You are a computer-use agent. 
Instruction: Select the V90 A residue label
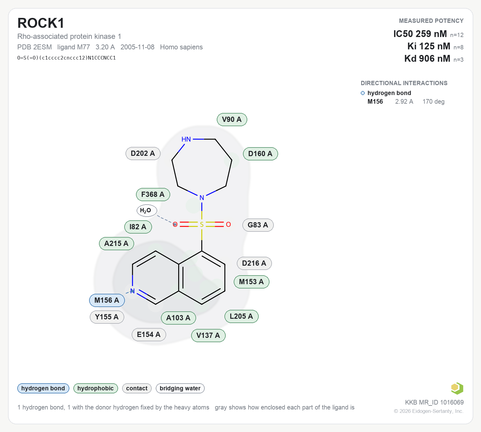click(x=232, y=119)
